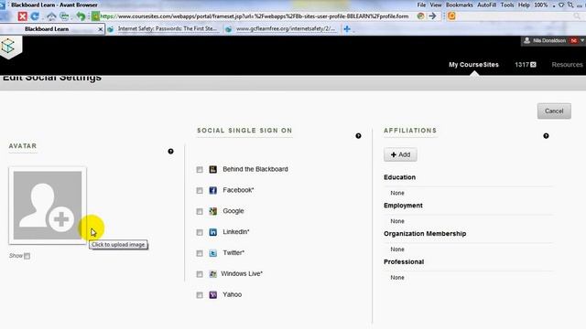Click the magnifier in the search box
Image resolution: width=586 pixels, height=329 pixels.
pyautogui.click(x=577, y=16)
